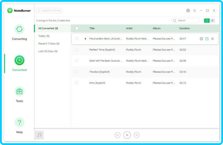This screenshot has width=223, height=145.
Task: Start playback with the play button
Action: [127, 135]
